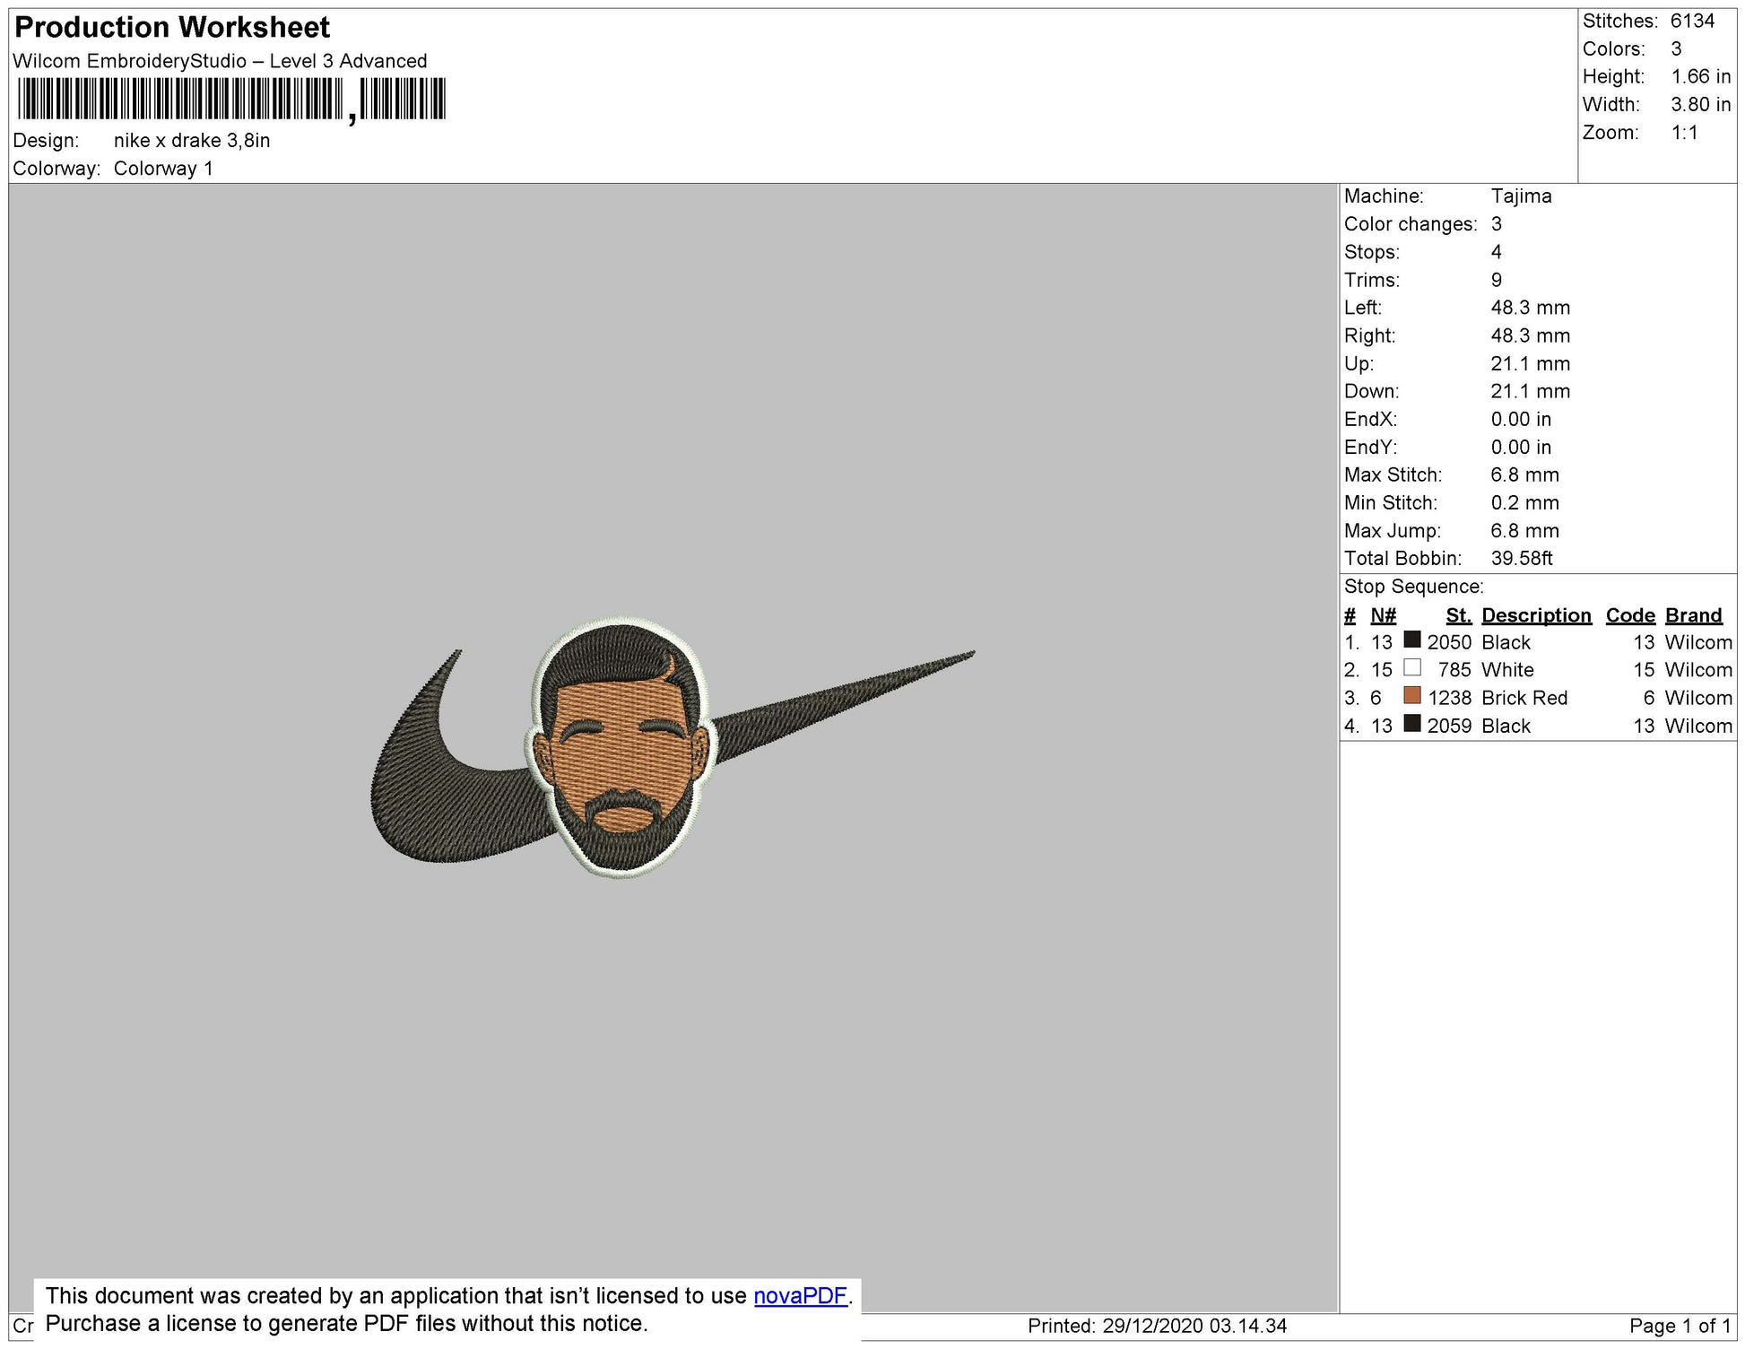Image resolution: width=1745 pixels, height=1349 pixels.
Task: Click the Production Worksheet title
Action: coord(172,28)
